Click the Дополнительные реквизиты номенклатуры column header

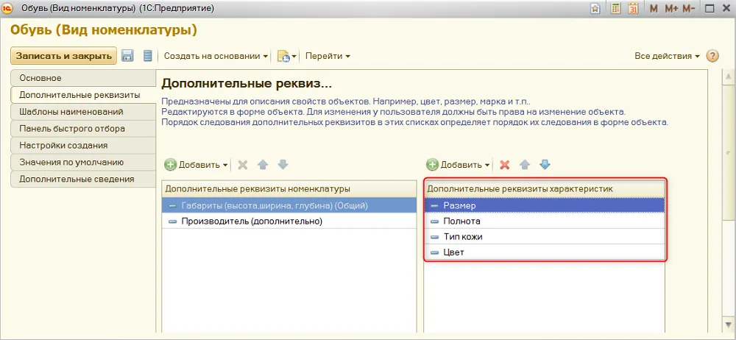(289, 189)
